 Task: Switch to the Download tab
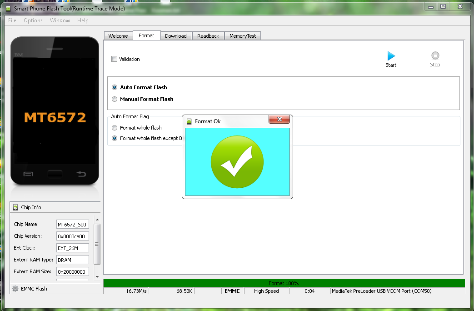coord(176,36)
